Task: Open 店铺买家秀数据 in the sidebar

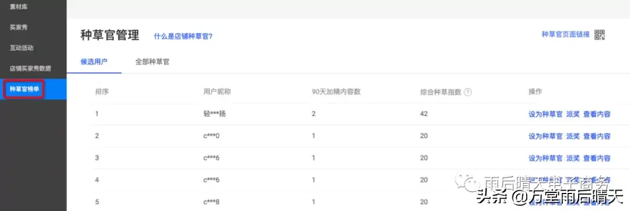Action: pos(30,68)
